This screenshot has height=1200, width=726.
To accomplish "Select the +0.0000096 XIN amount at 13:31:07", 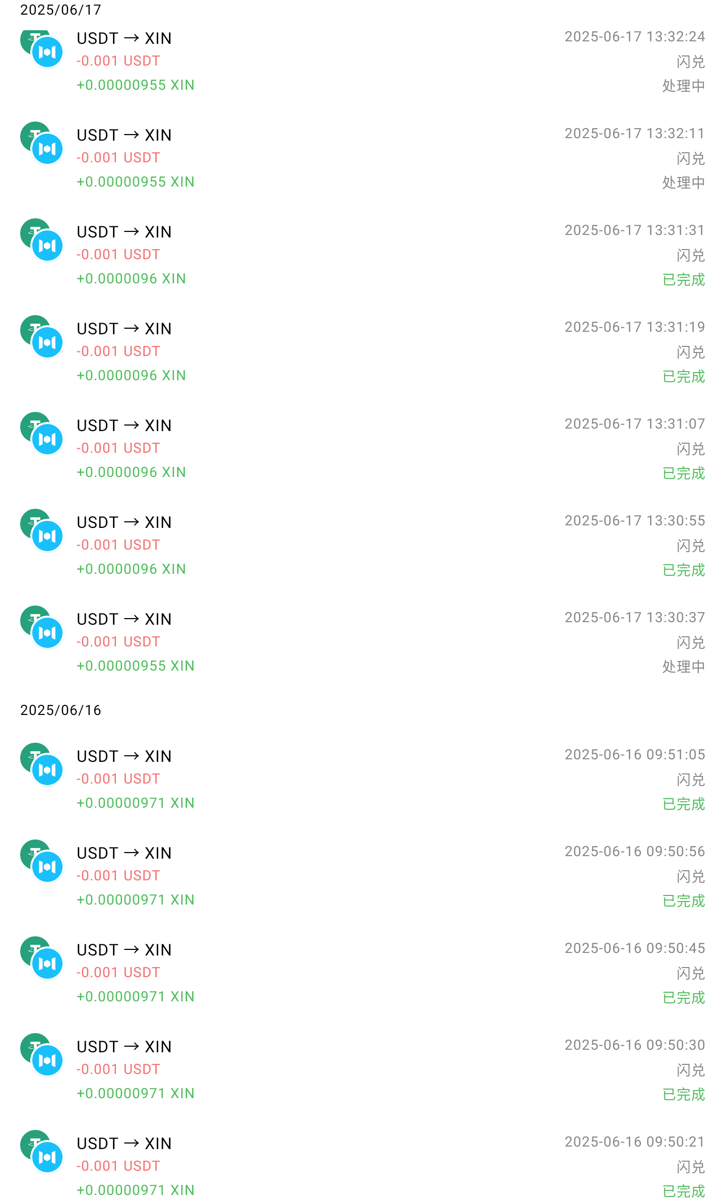I will [x=131, y=472].
